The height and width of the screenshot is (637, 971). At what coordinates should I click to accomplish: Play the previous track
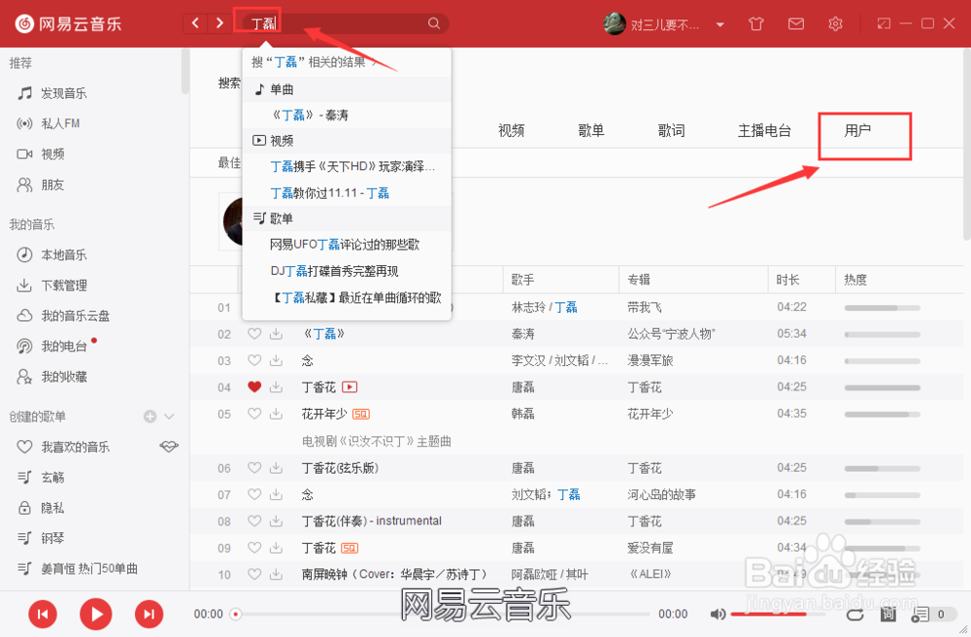pos(43,614)
